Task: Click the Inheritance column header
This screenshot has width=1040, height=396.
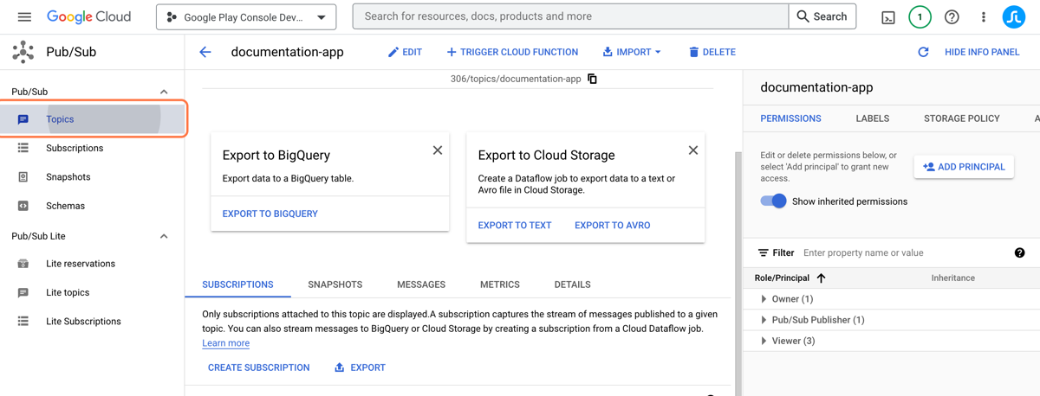Action: (953, 278)
